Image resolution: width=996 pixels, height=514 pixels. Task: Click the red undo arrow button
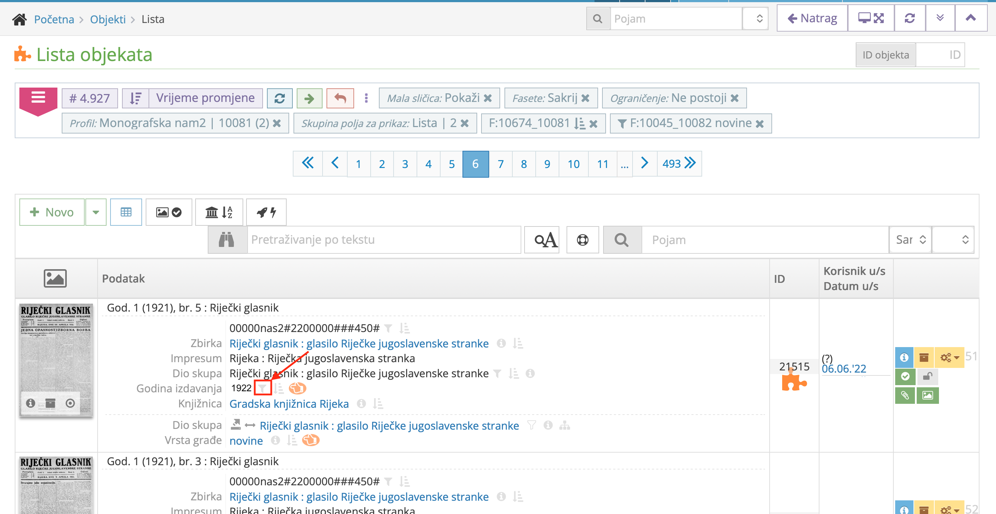click(340, 98)
